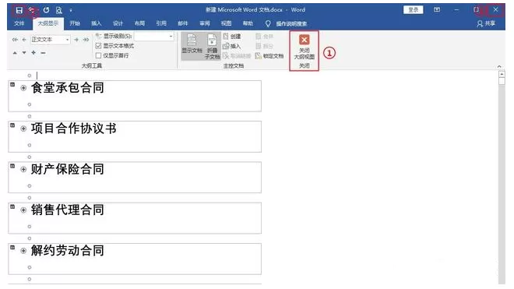This screenshot has width=514, height=289.
Task: Click the subdocument icon beside 销售代理合同
Action: 12,206
